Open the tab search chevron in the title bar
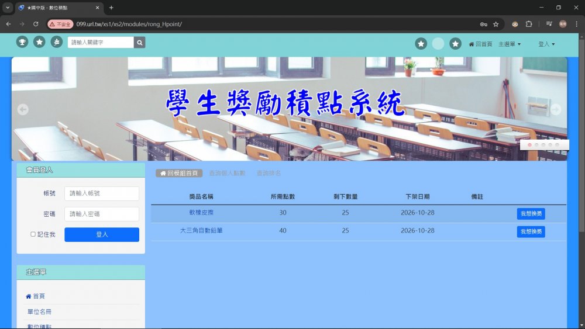This screenshot has height=329, width=585. (7, 8)
